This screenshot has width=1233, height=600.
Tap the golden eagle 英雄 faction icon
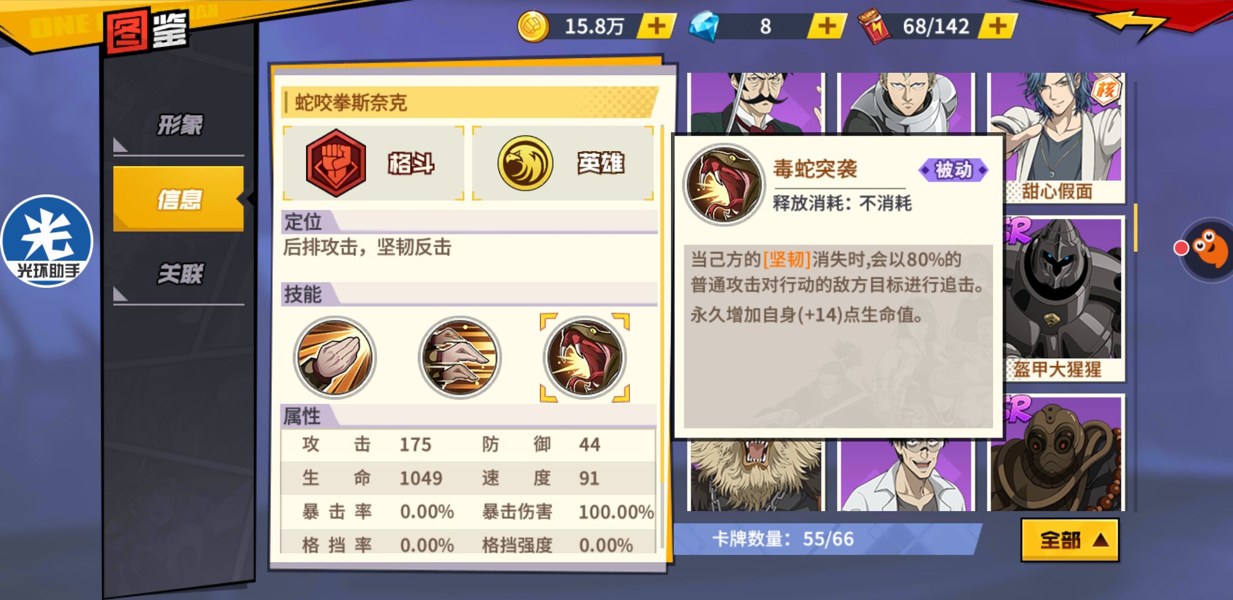[525, 163]
